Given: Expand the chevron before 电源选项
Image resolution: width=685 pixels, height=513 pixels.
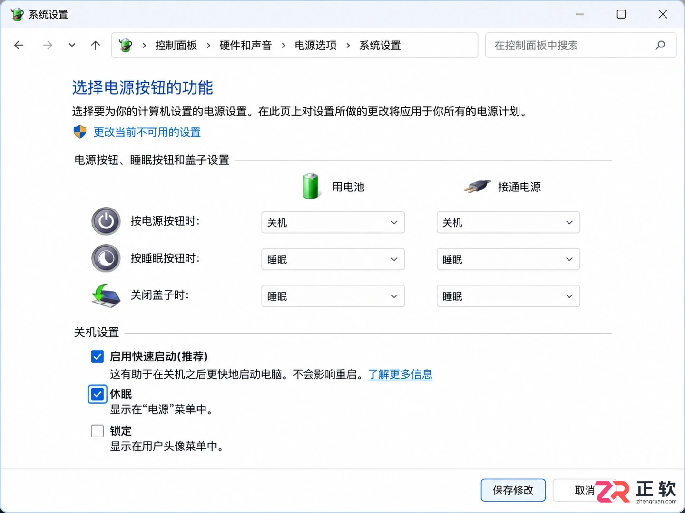Looking at the screenshot, I should click(284, 45).
